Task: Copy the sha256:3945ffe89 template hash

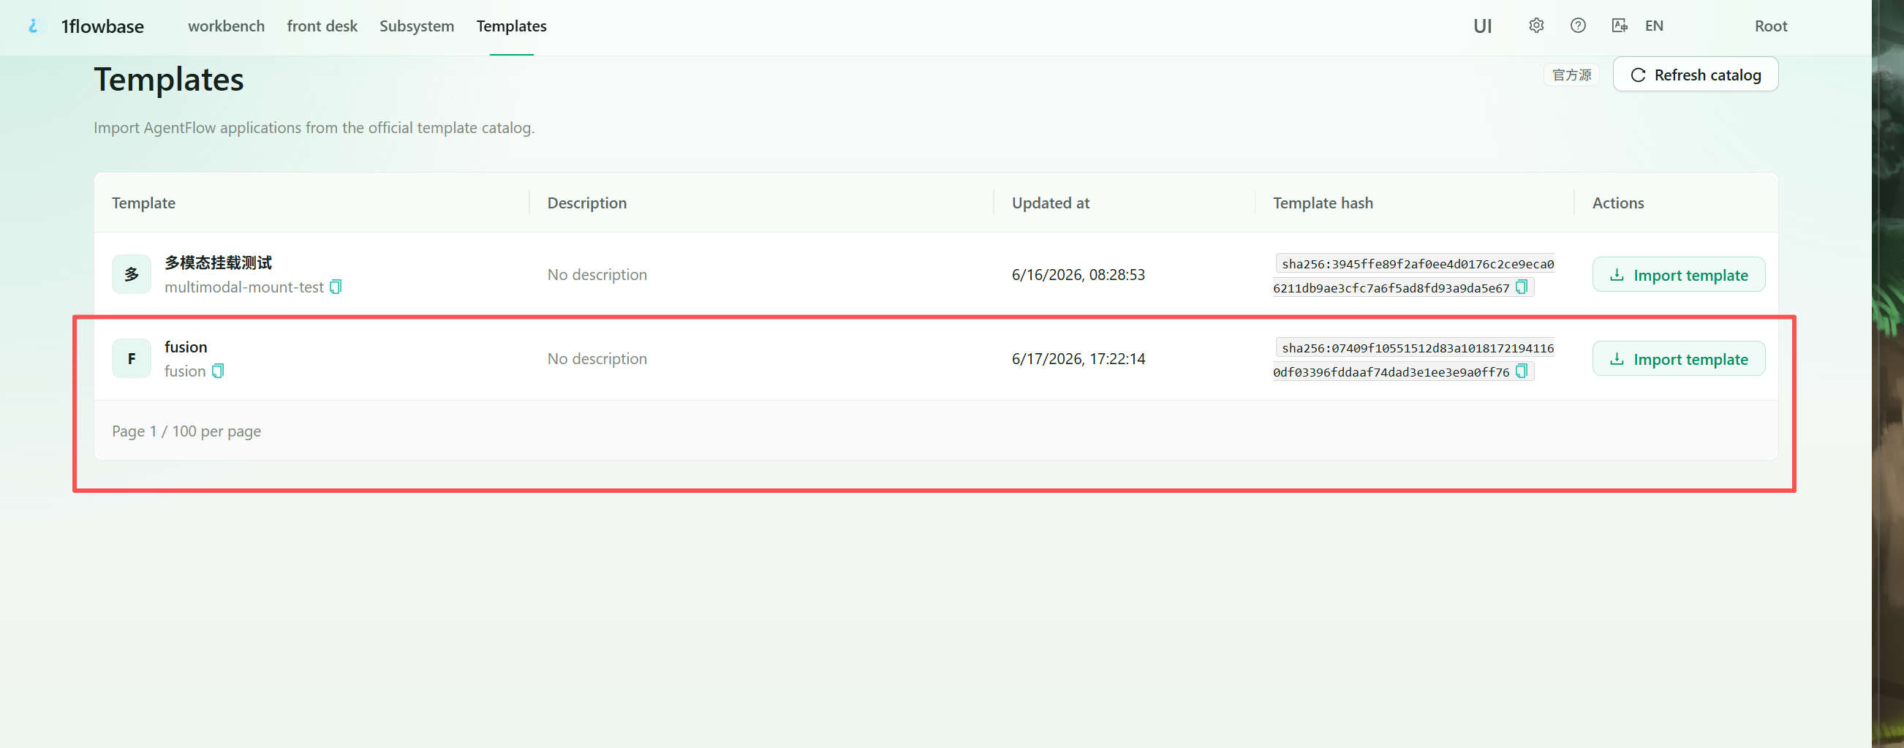Action: pyautogui.click(x=1521, y=287)
